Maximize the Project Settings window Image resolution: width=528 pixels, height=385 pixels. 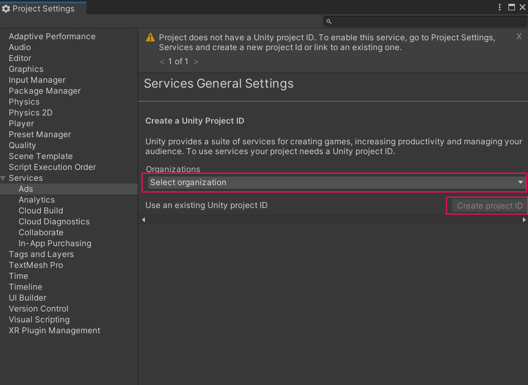pyautogui.click(x=511, y=8)
